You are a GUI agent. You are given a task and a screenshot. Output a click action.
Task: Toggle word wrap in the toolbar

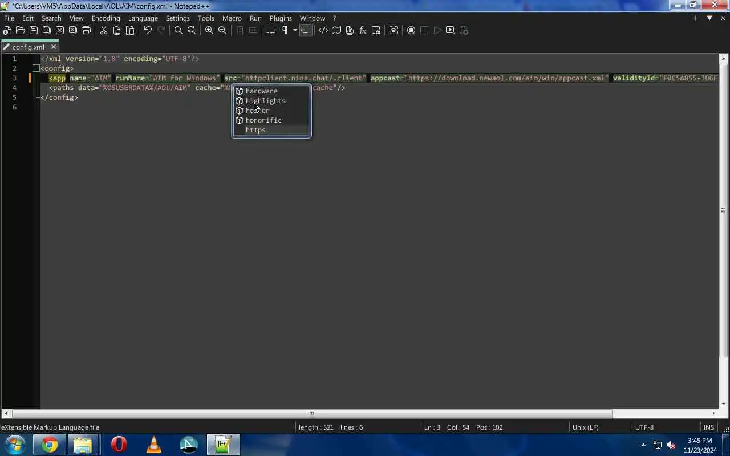(271, 30)
